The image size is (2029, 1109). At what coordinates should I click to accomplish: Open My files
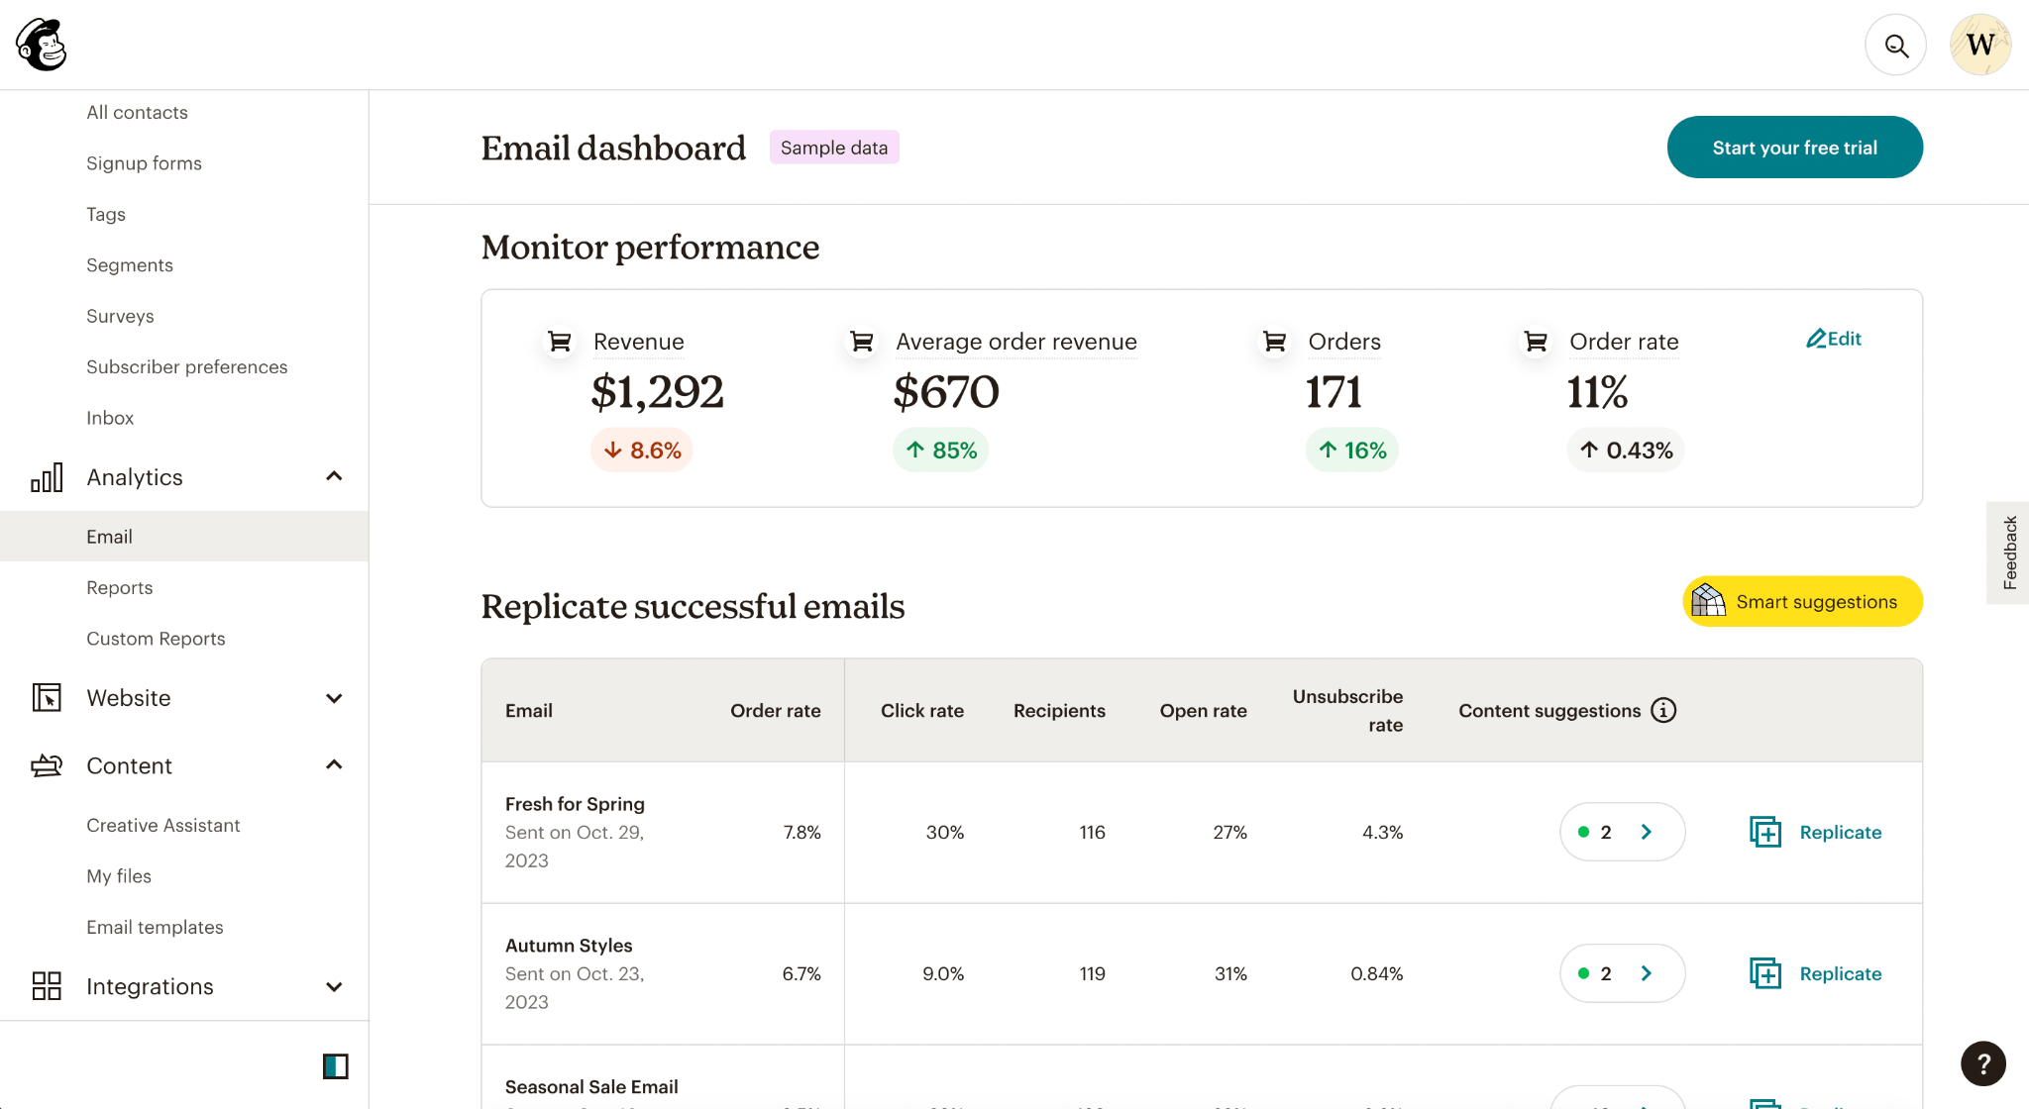click(x=119, y=876)
